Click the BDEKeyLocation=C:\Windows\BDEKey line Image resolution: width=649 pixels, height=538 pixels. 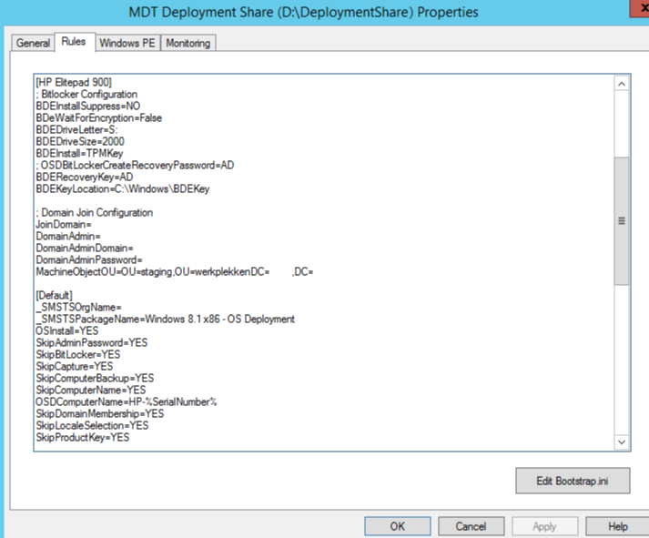(x=123, y=188)
